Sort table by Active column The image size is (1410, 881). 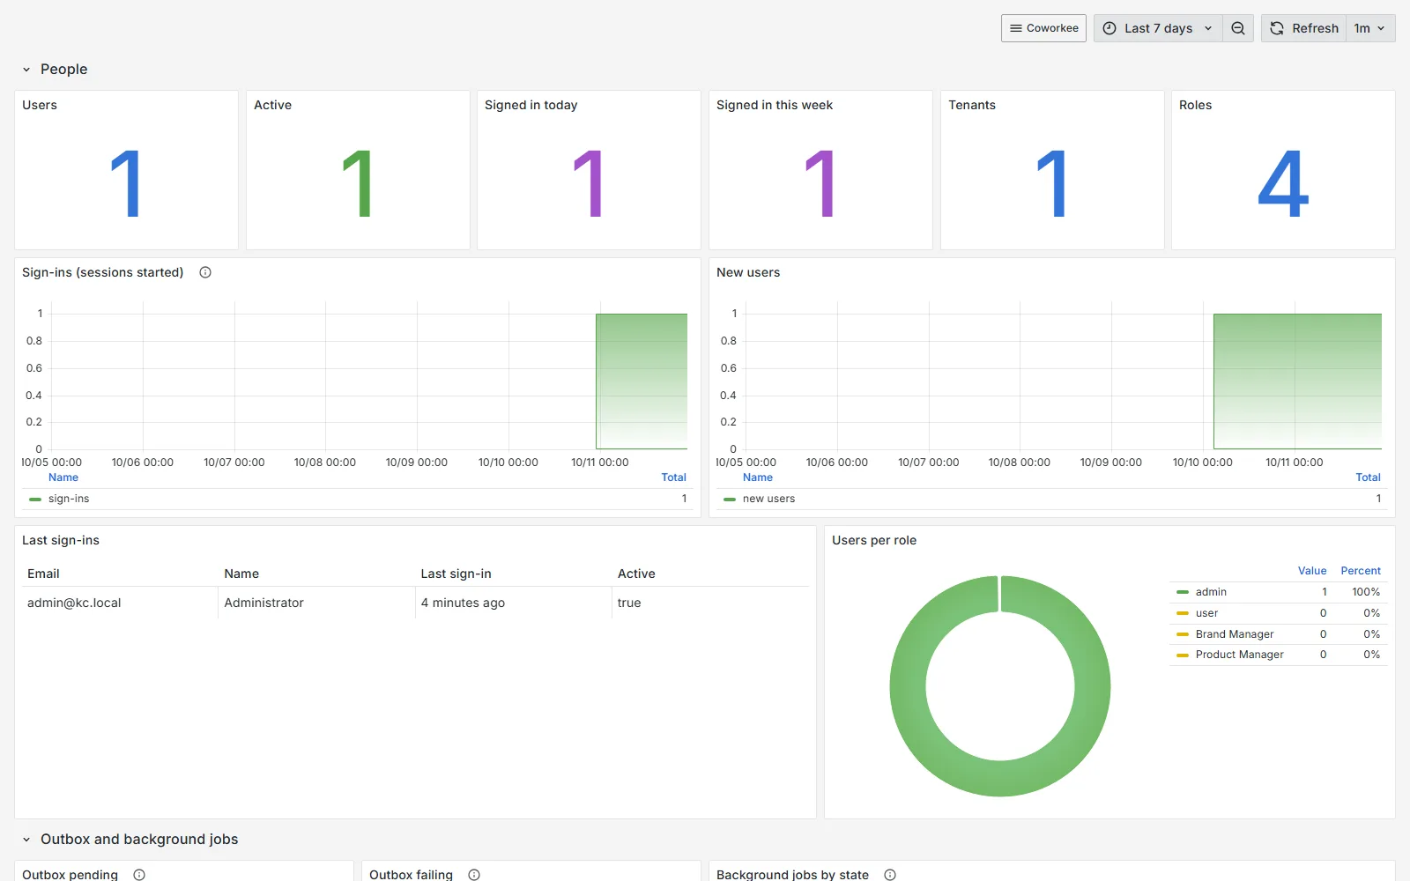tap(636, 574)
